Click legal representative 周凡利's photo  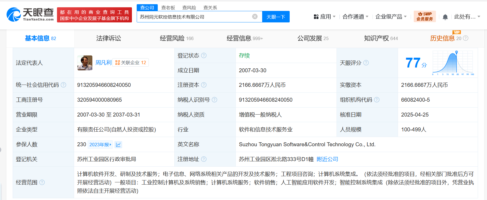click(85, 63)
